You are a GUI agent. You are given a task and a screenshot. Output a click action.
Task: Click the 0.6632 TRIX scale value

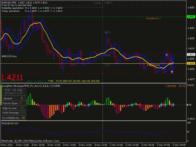click(x=191, y=85)
